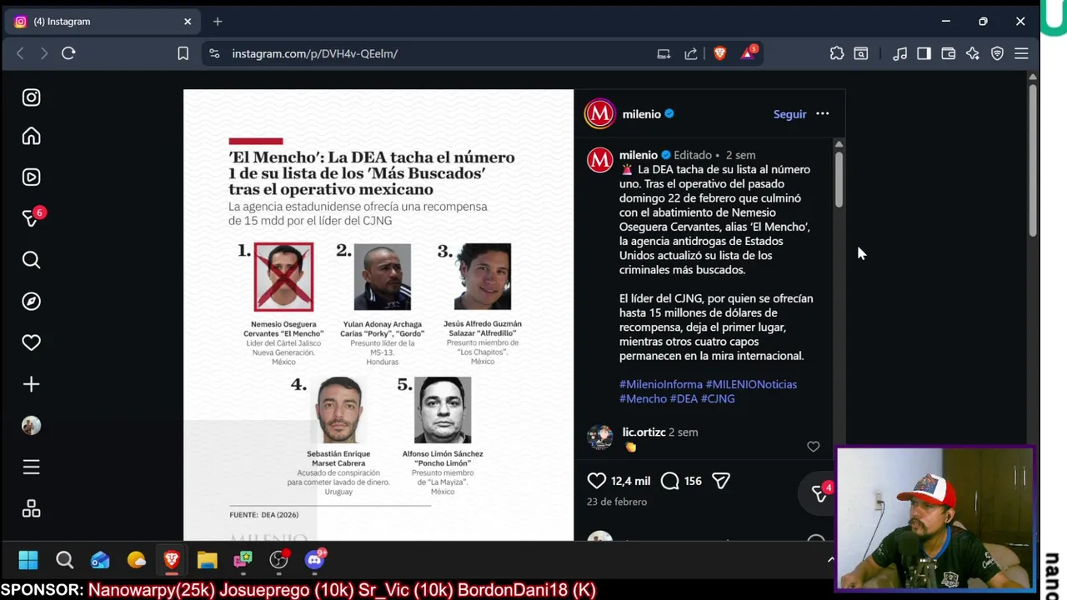The width and height of the screenshot is (1067, 600).
Task: Open Reels from the sidebar
Action: click(31, 177)
